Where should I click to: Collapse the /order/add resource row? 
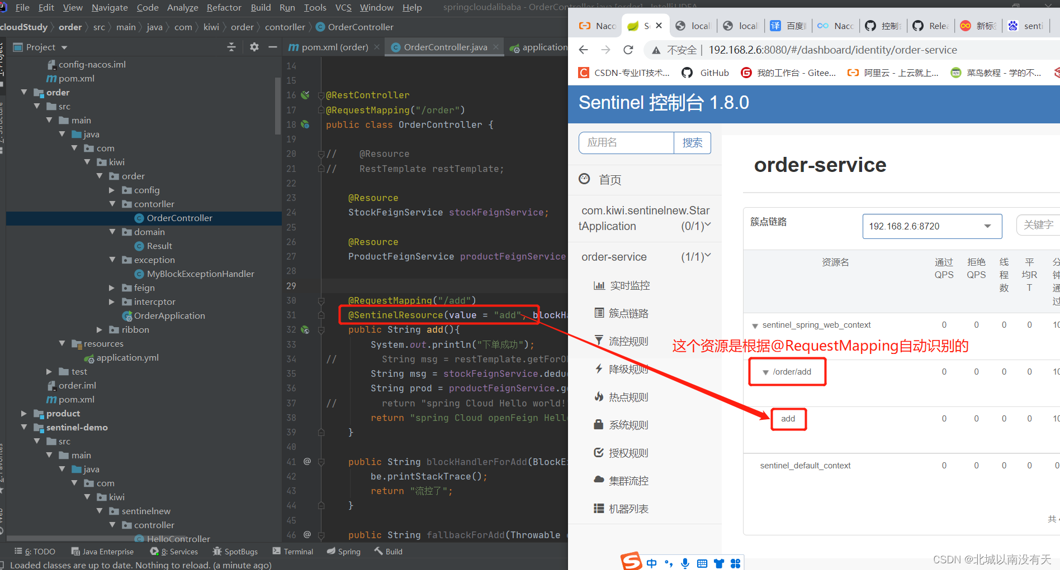pyautogui.click(x=766, y=372)
